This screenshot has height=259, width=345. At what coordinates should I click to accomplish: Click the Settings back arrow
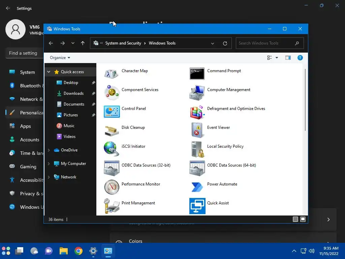8,8
